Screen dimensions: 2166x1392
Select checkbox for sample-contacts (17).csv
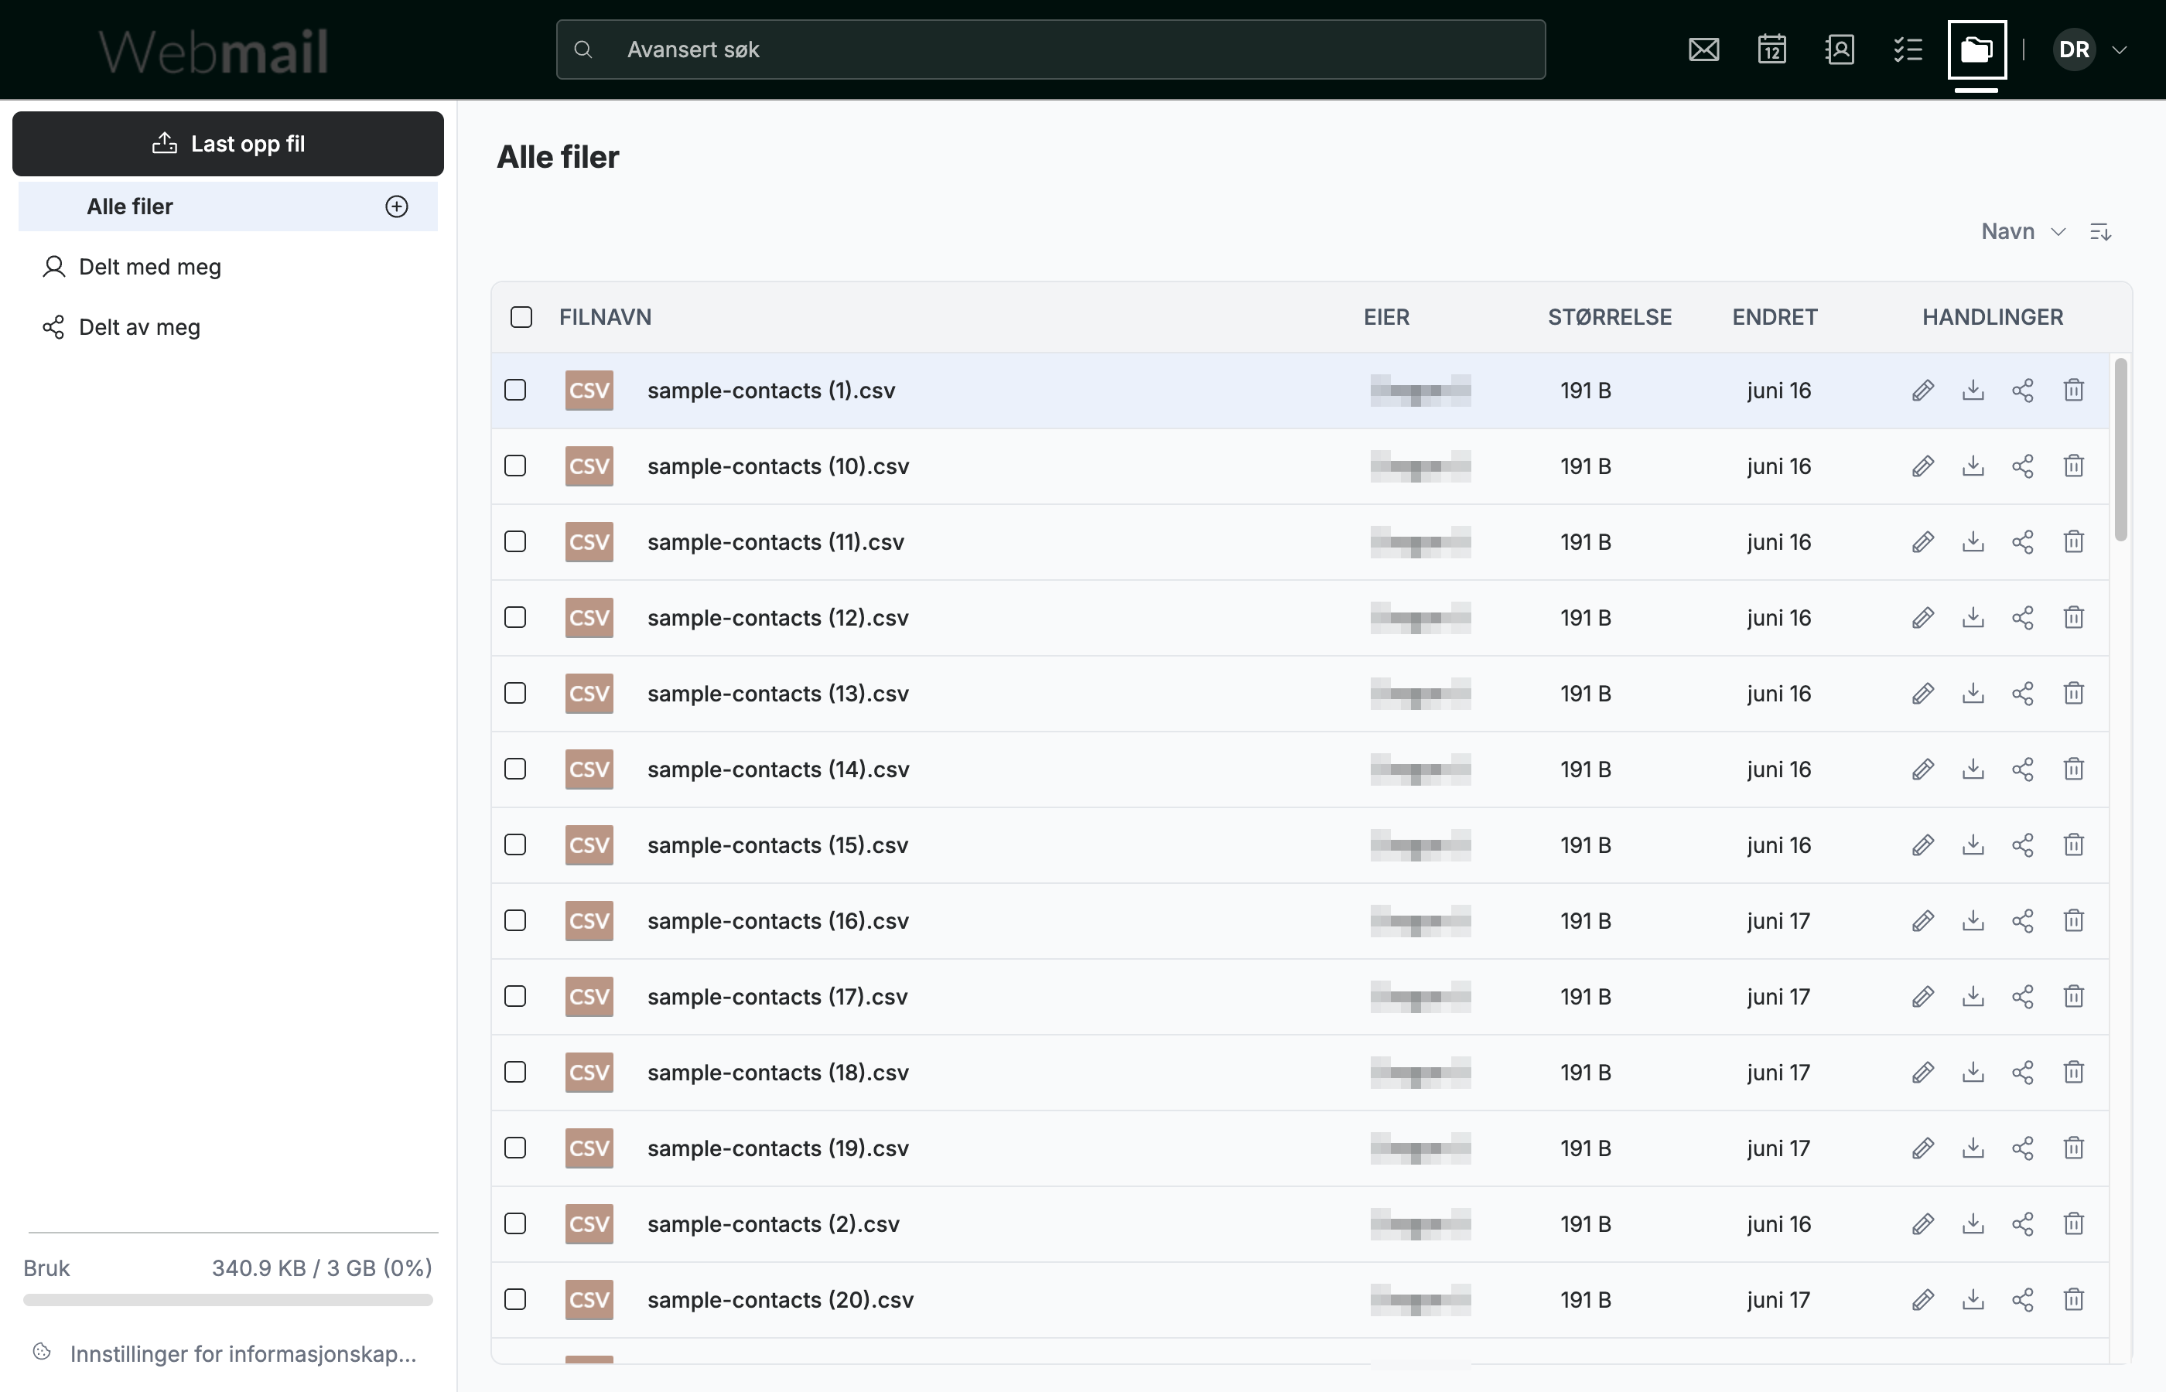[x=515, y=997]
